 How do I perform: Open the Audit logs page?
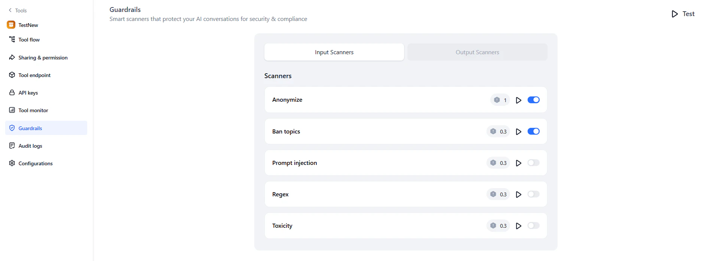pos(30,146)
